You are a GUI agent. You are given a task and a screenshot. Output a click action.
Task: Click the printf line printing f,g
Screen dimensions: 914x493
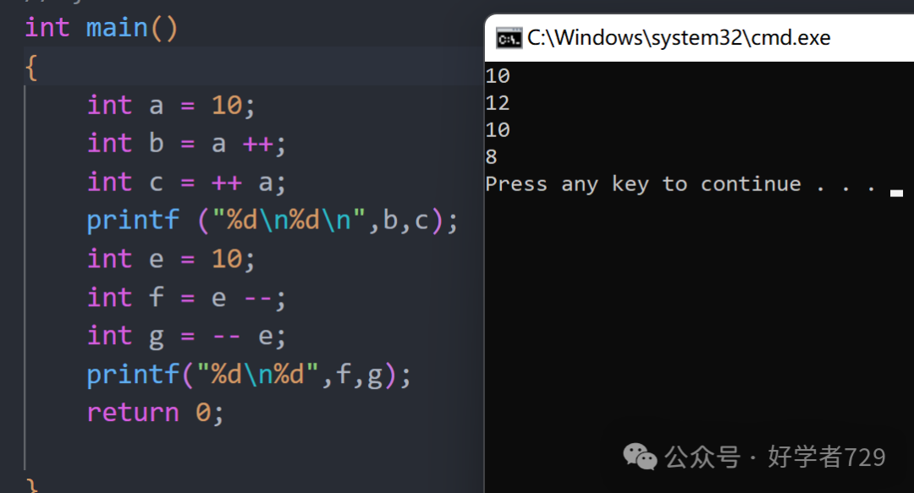coord(249,375)
